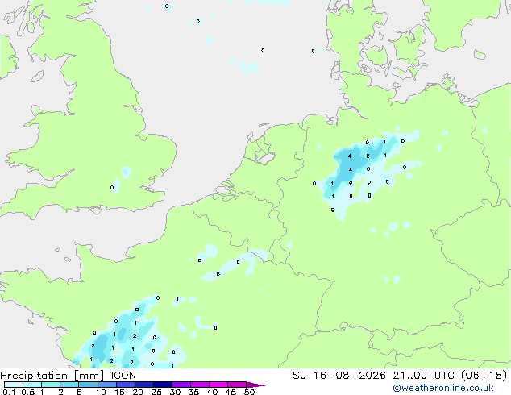This screenshot has width=511, height=395.
Task: Click the legend label '10'
Action: [101, 392]
